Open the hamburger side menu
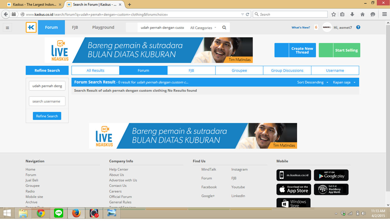Viewport: 390px width, 221px height. pyautogui.click(x=7, y=28)
